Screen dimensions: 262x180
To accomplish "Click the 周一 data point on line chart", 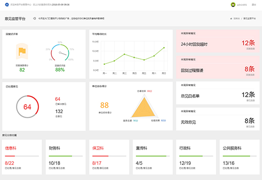I will 104,64.
